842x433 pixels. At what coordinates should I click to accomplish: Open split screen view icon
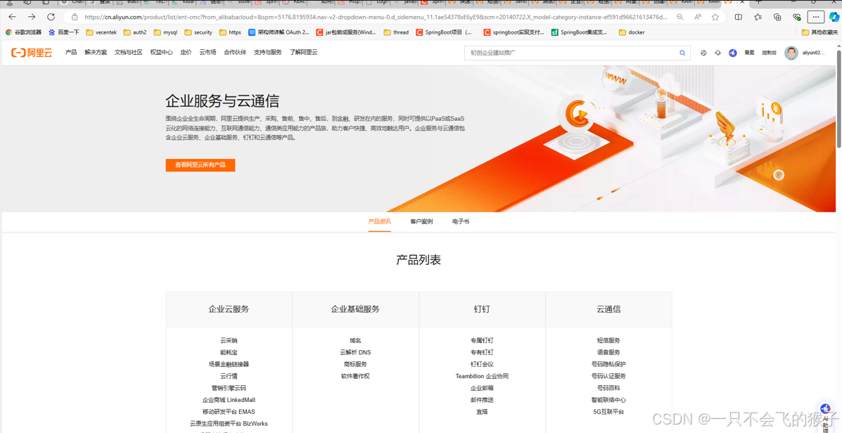pyautogui.click(x=739, y=17)
